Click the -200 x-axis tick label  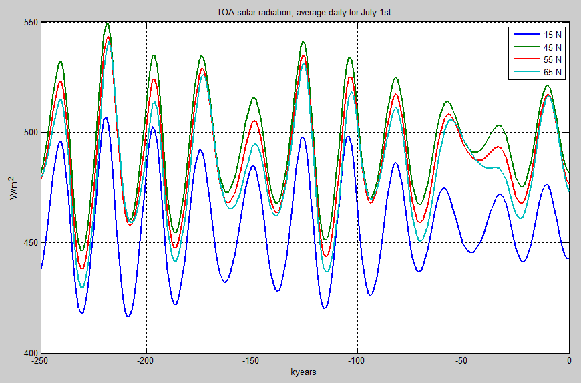[x=146, y=360]
